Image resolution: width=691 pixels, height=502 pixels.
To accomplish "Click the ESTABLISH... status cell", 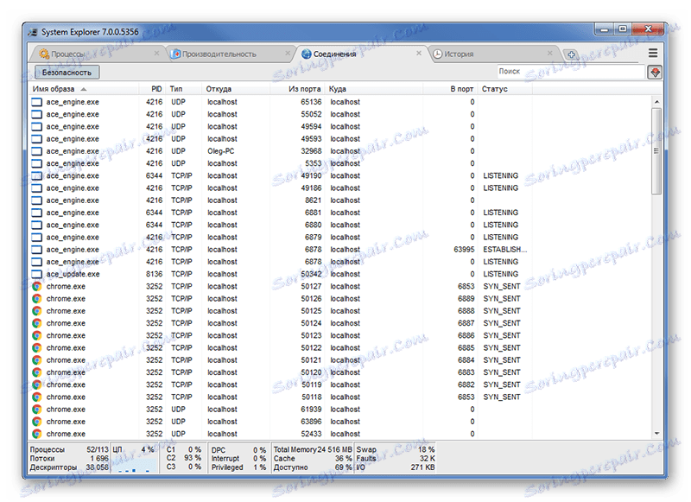I will [505, 250].
